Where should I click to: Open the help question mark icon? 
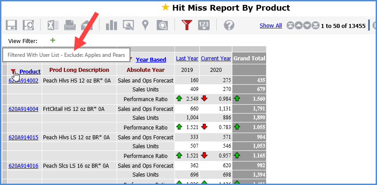(x=229, y=25)
